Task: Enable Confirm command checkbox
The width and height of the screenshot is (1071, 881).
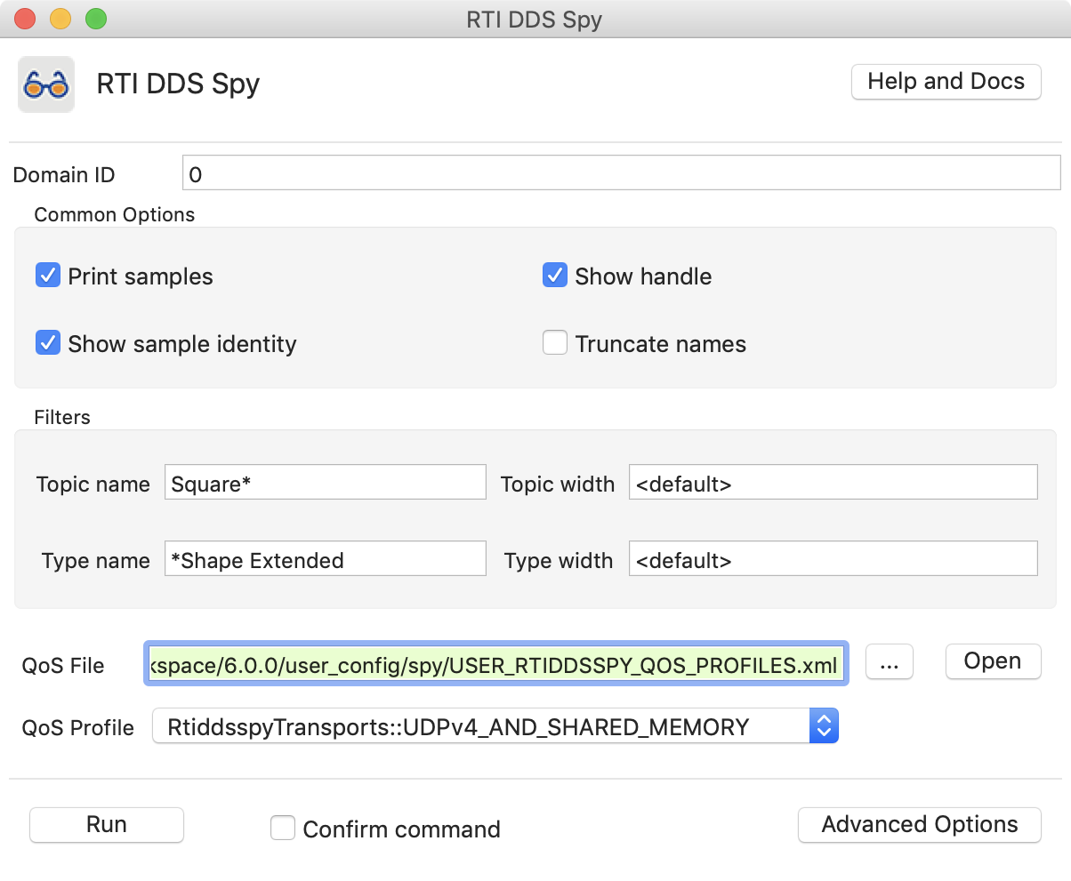Action: pos(283,828)
